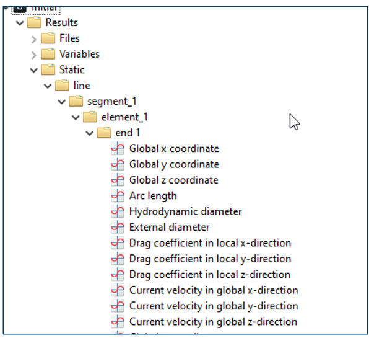Click the External diameter plot icon
The width and height of the screenshot is (369, 338).
click(x=118, y=227)
